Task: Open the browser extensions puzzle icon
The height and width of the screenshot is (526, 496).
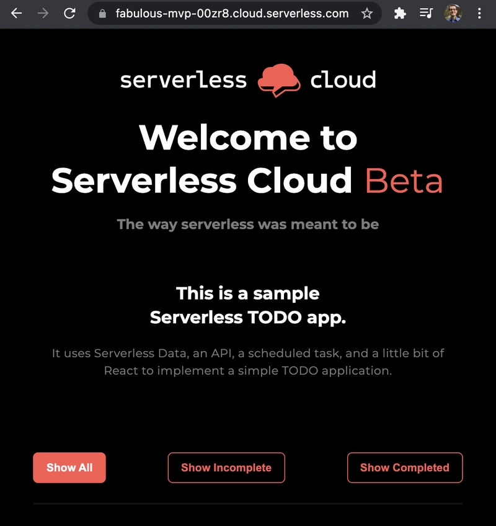Action: click(x=400, y=14)
